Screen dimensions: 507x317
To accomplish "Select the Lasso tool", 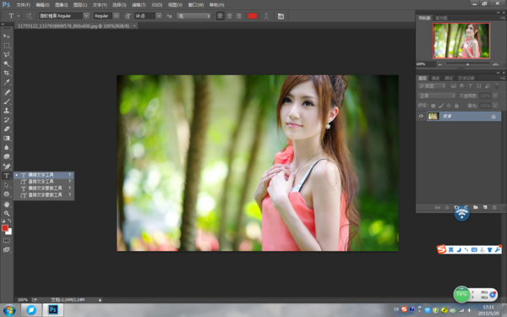I will pyautogui.click(x=7, y=54).
